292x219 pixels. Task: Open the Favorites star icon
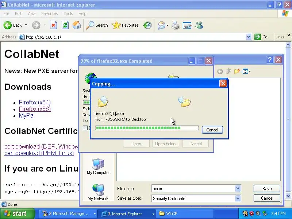pyautogui.click(x=116, y=25)
